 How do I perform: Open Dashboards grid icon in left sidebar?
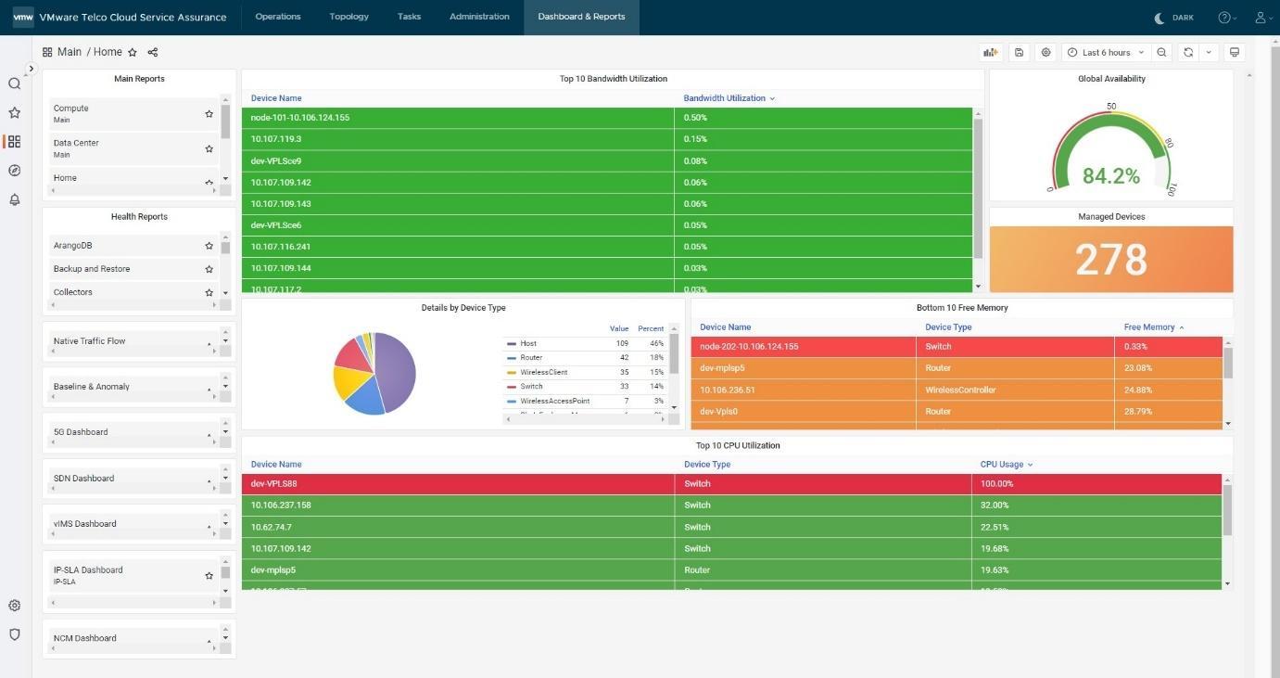click(x=14, y=142)
